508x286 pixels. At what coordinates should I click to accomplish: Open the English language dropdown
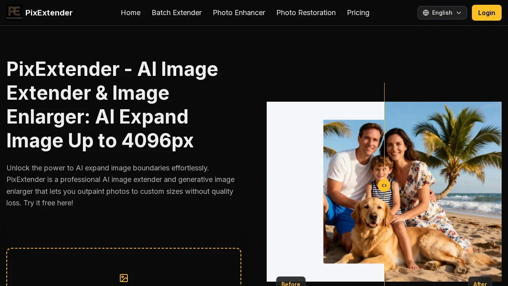pyautogui.click(x=442, y=13)
